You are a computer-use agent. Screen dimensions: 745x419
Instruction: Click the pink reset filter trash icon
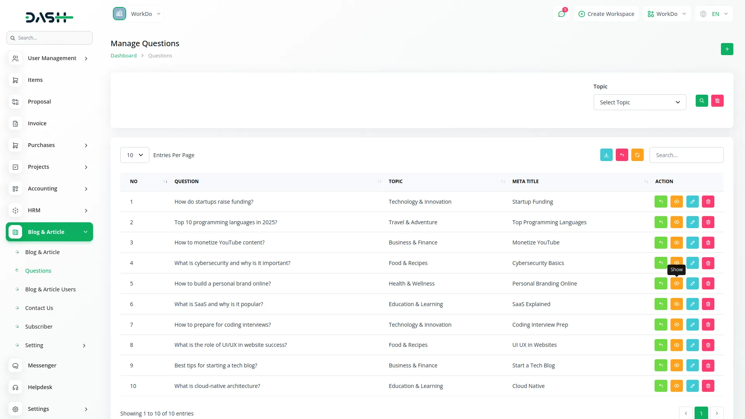click(717, 101)
